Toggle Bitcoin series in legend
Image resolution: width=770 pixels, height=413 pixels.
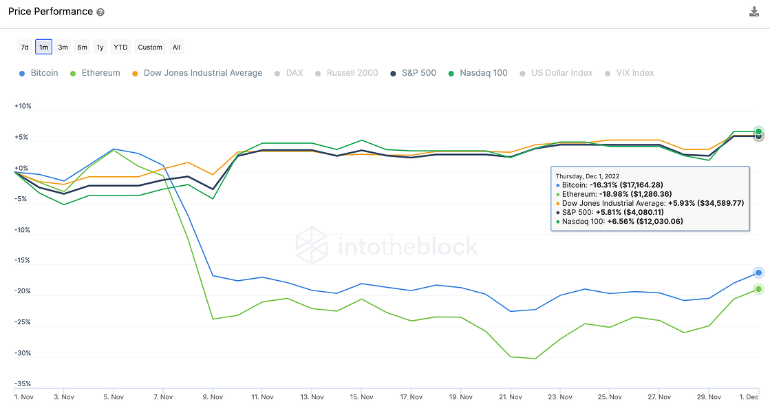click(x=39, y=73)
